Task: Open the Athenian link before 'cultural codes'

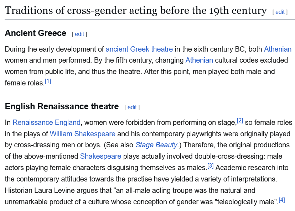Action: coord(199,60)
